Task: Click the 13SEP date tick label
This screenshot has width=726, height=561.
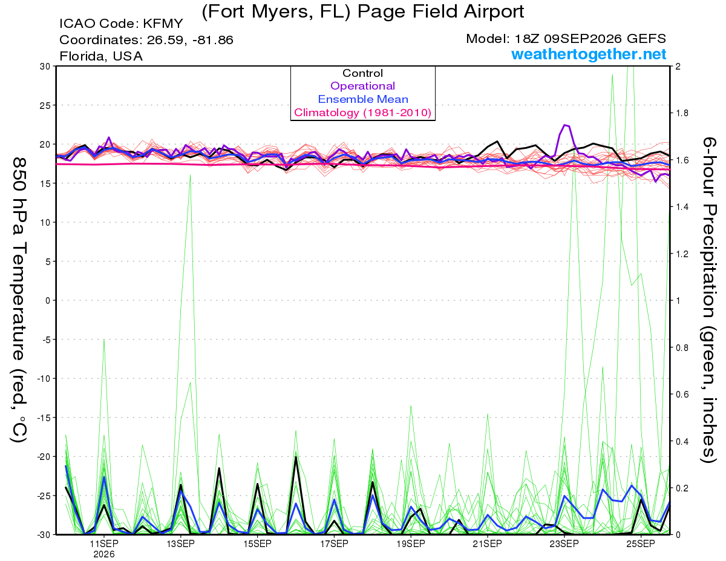Action: coord(180,543)
